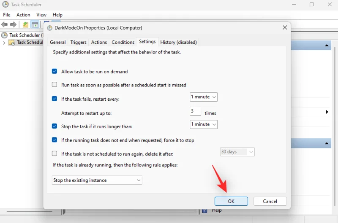Toggle Allow task to be run on demand
The width and height of the screenshot is (338, 223).
tap(55, 71)
